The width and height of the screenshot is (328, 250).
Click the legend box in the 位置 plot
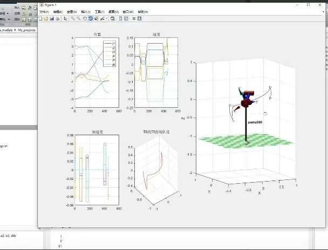click(110, 54)
